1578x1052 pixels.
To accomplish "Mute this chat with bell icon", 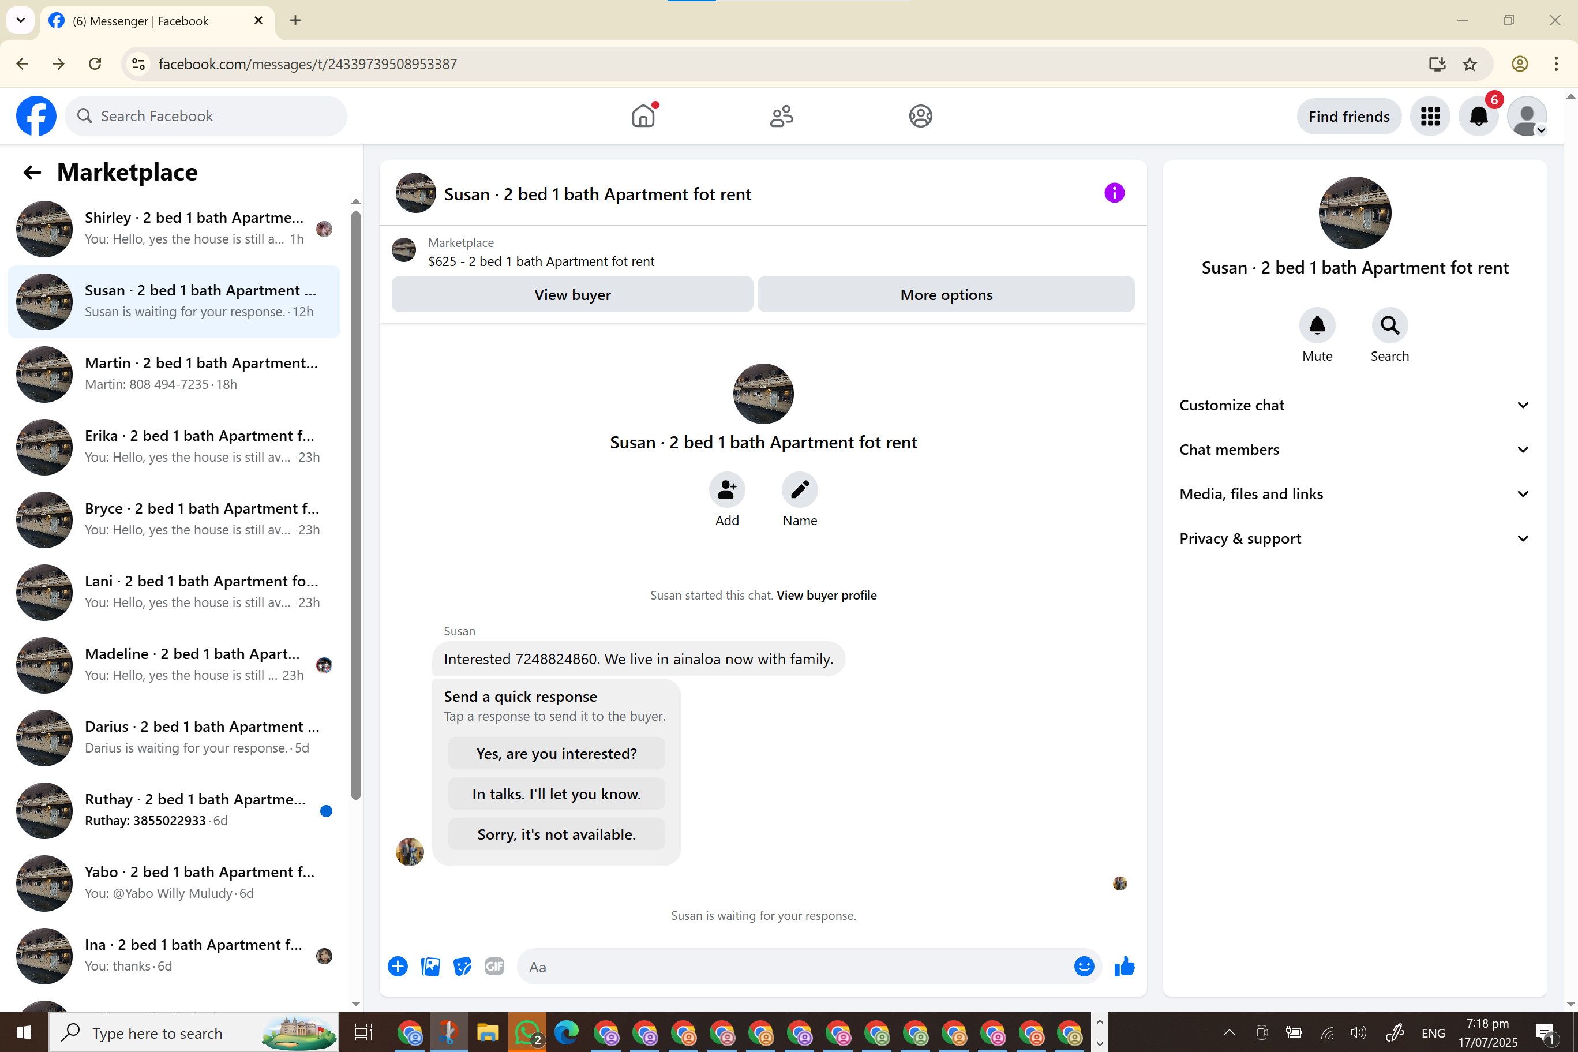I will pyautogui.click(x=1317, y=325).
